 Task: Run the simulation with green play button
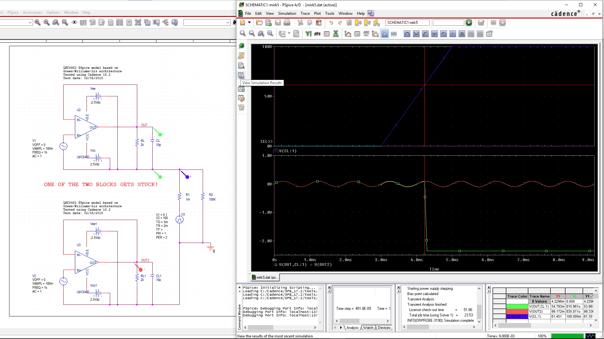point(469,23)
